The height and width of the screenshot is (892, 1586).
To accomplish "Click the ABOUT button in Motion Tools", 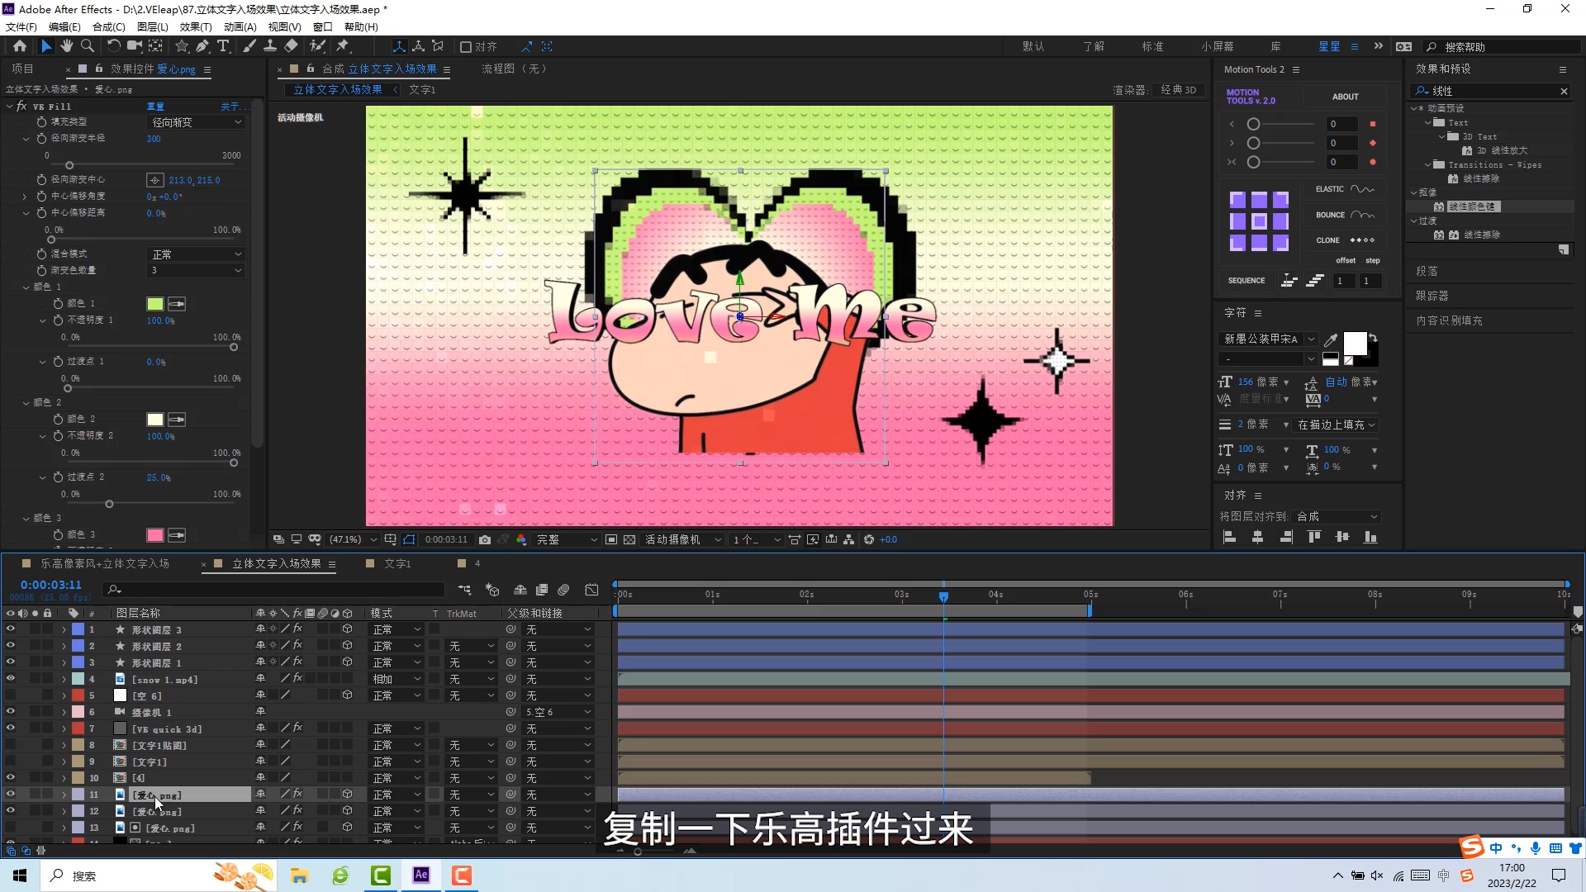I will click(1345, 97).
